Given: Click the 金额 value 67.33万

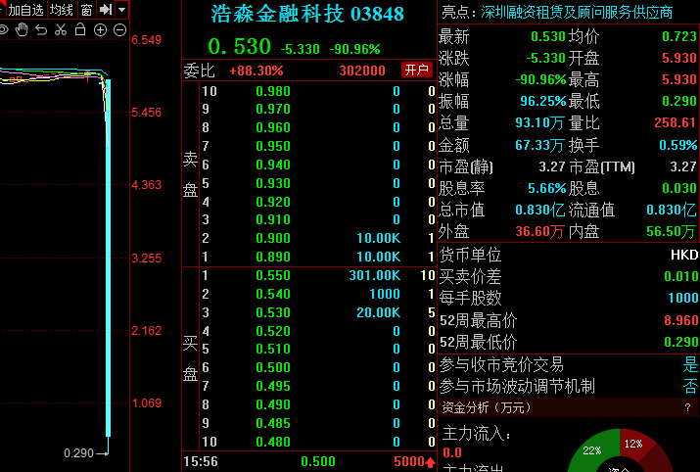Looking at the screenshot, I should (539, 145).
